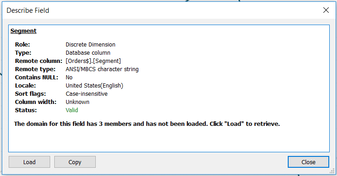Click the Load button to retrieve domain

point(30,162)
